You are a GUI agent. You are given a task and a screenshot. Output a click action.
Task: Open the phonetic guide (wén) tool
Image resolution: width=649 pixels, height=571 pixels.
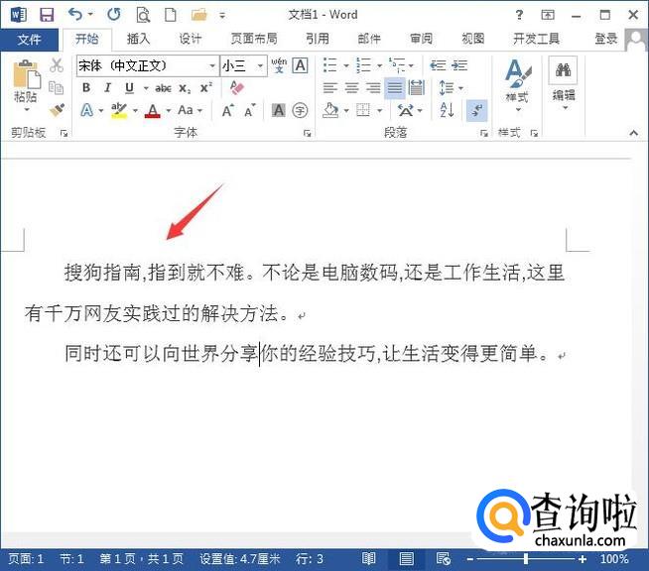[x=279, y=65]
